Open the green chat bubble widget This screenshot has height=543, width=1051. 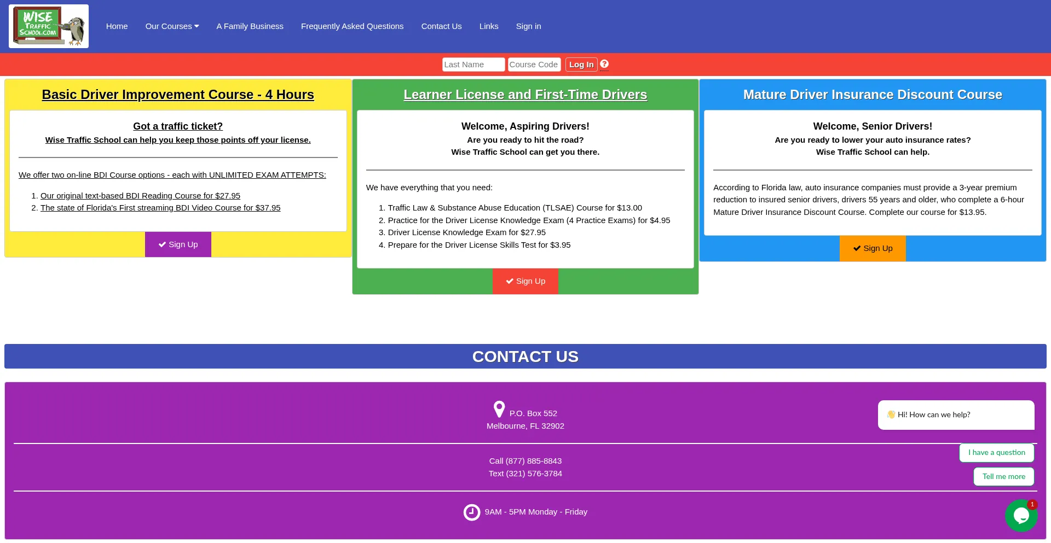pyautogui.click(x=1021, y=515)
